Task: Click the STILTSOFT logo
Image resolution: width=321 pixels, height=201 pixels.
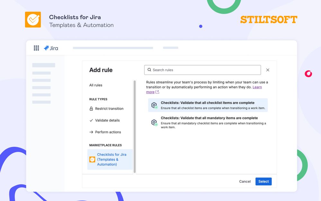Action: pos(269,20)
